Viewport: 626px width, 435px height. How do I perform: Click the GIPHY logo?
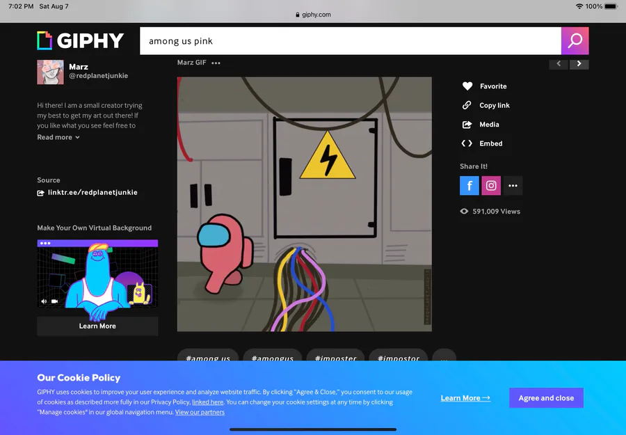(x=80, y=41)
